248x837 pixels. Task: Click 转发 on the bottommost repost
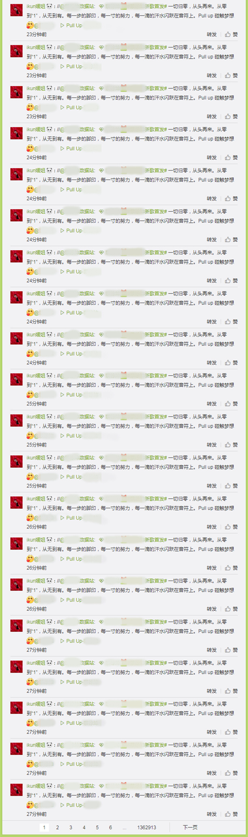(x=211, y=814)
